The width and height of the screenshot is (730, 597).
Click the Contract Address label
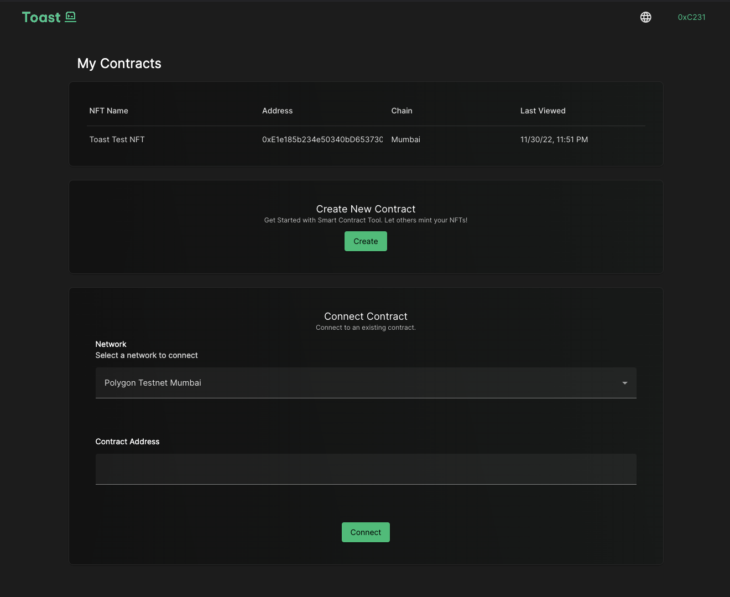(127, 442)
